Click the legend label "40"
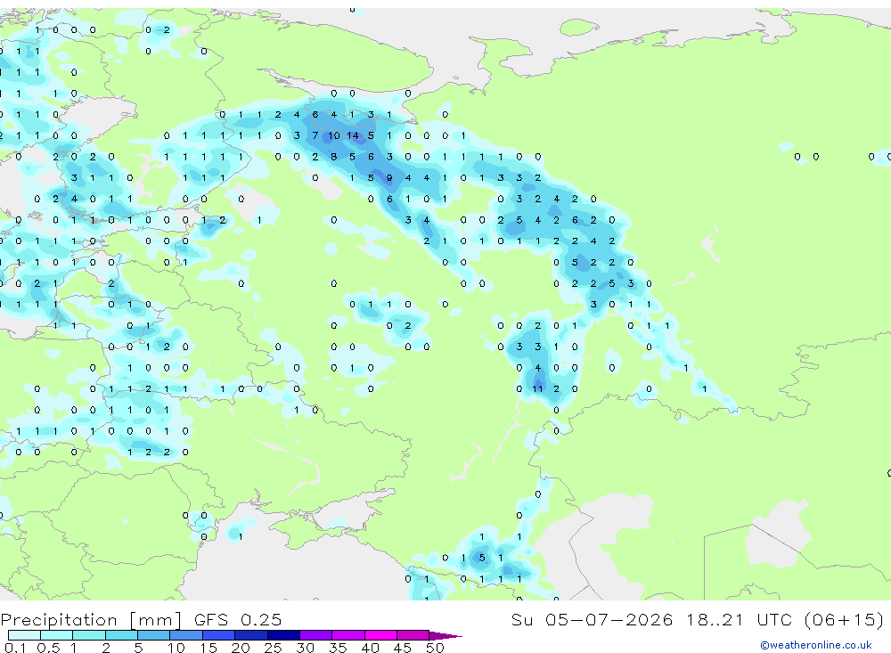The height and width of the screenshot is (653, 891). click(x=370, y=648)
